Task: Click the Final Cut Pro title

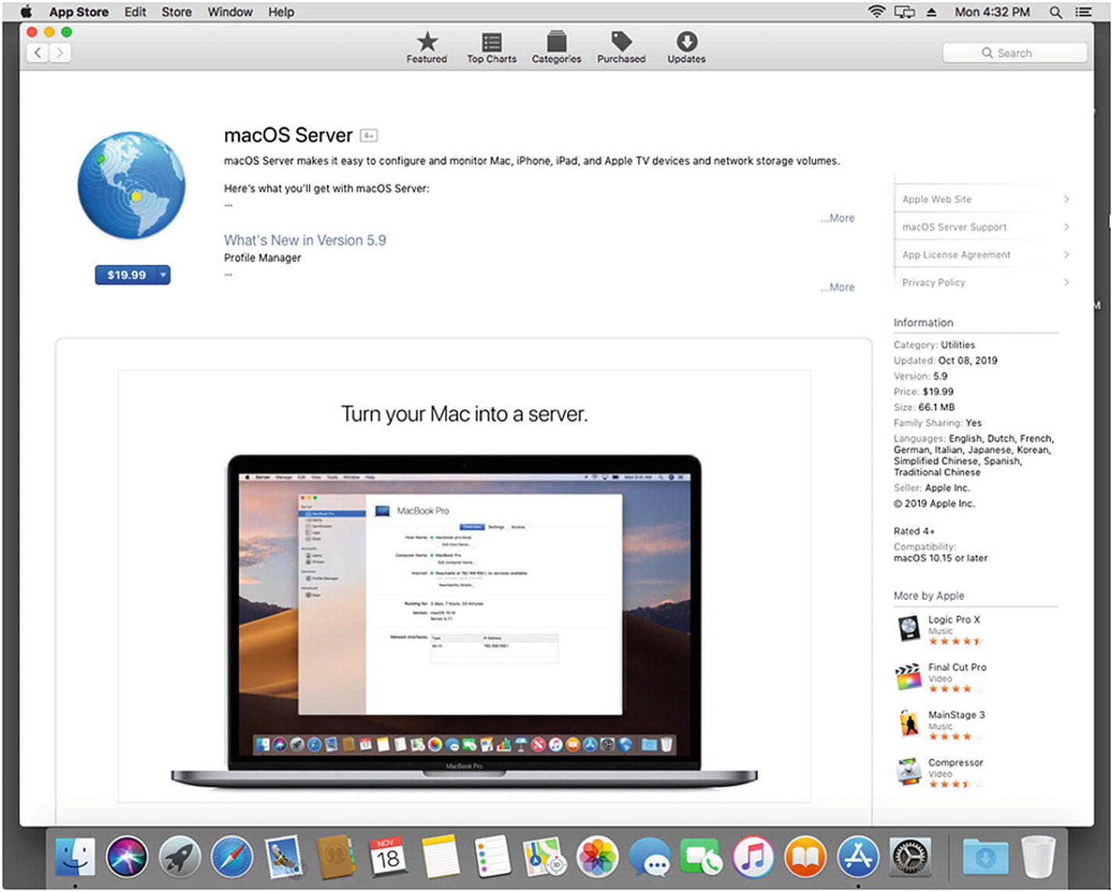Action: 957,667
